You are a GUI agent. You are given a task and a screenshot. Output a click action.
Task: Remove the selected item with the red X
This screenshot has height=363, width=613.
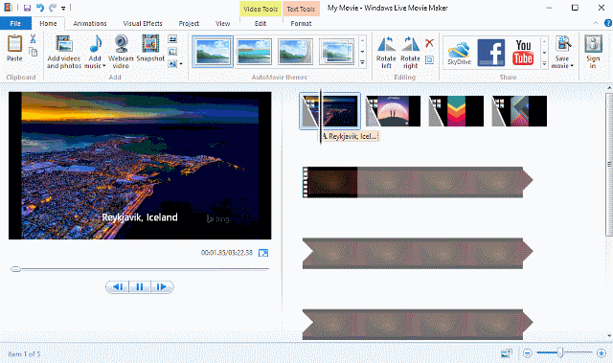coord(429,43)
